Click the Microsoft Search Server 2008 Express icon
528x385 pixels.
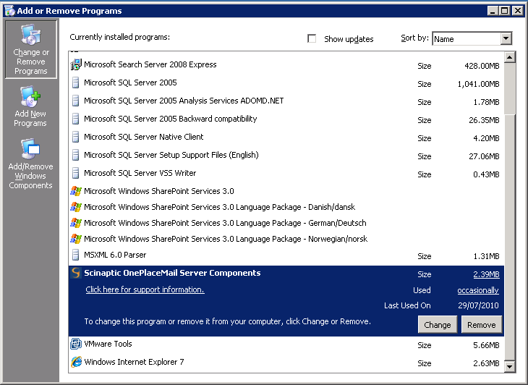(76, 64)
